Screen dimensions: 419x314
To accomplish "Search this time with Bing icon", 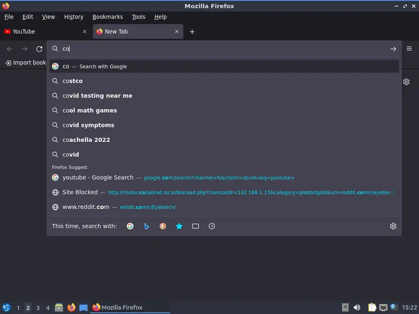I will pyautogui.click(x=146, y=226).
